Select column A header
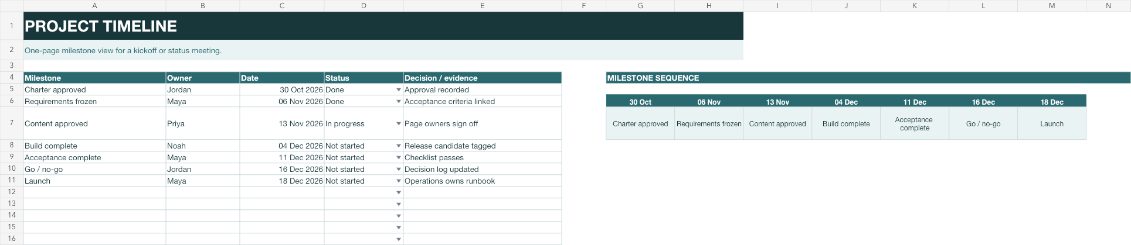 point(94,6)
